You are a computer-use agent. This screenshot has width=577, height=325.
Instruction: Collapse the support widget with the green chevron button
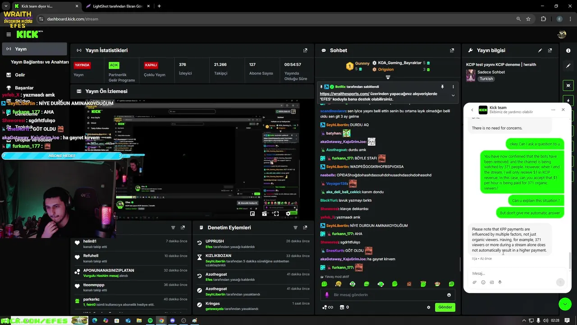pyautogui.click(x=565, y=304)
